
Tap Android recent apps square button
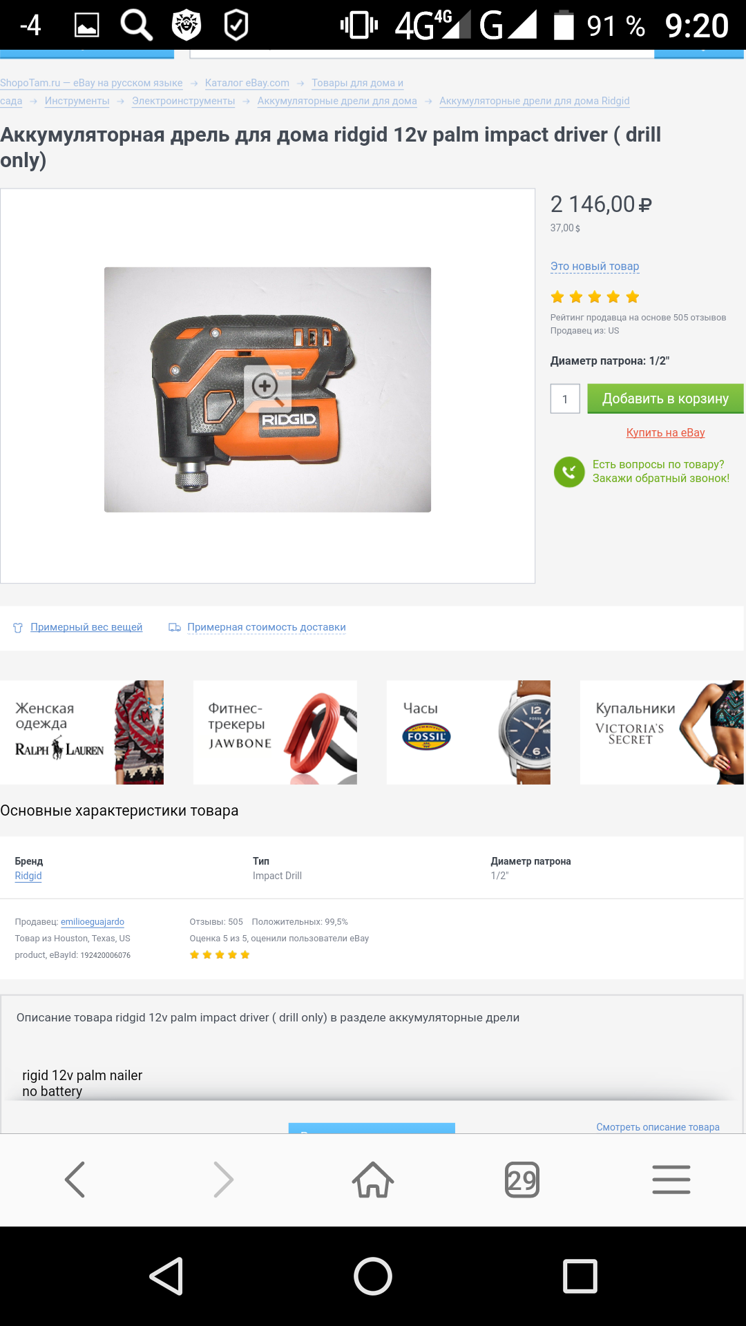[580, 1276]
